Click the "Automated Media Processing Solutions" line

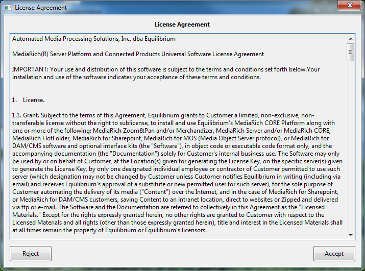94,39
